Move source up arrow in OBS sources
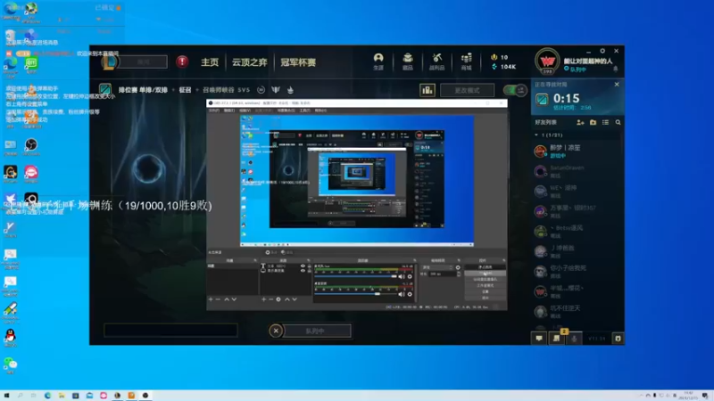The image size is (714, 401). pos(286,299)
